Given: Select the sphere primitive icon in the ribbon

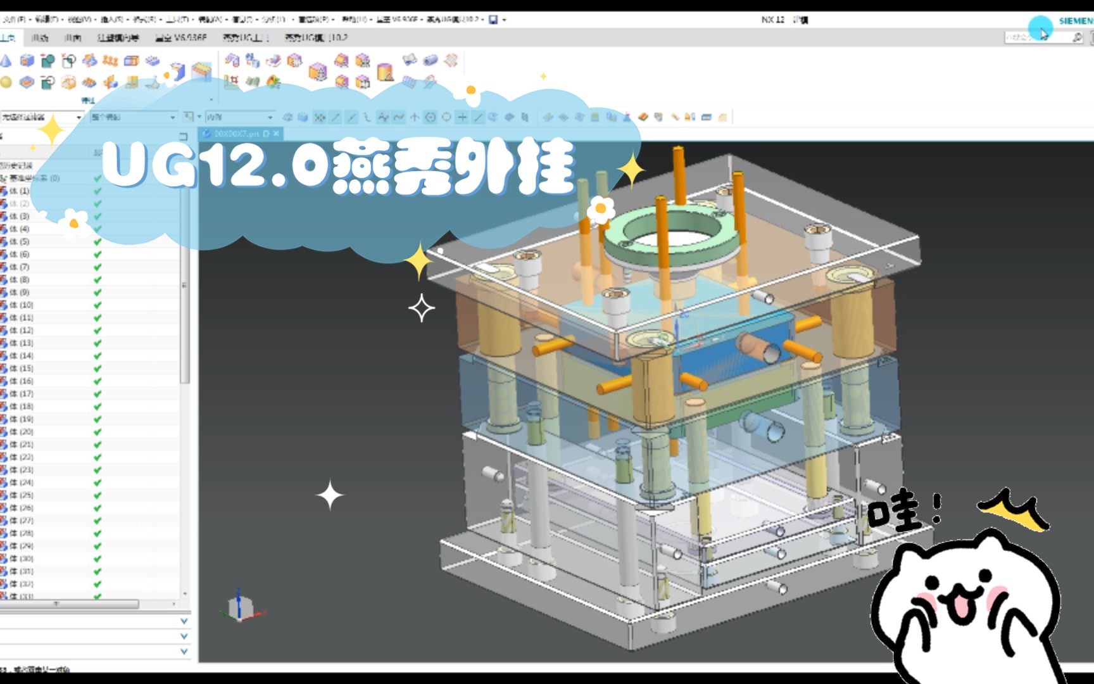Looking at the screenshot, I should click(6, 82).
